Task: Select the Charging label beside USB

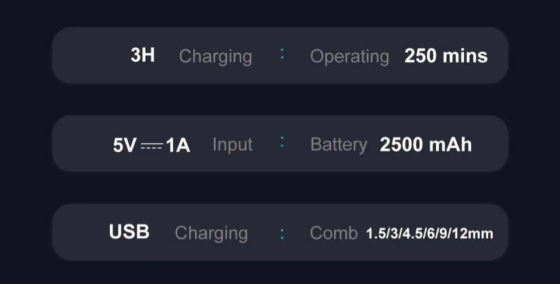Action: click(x=211, y=234)
